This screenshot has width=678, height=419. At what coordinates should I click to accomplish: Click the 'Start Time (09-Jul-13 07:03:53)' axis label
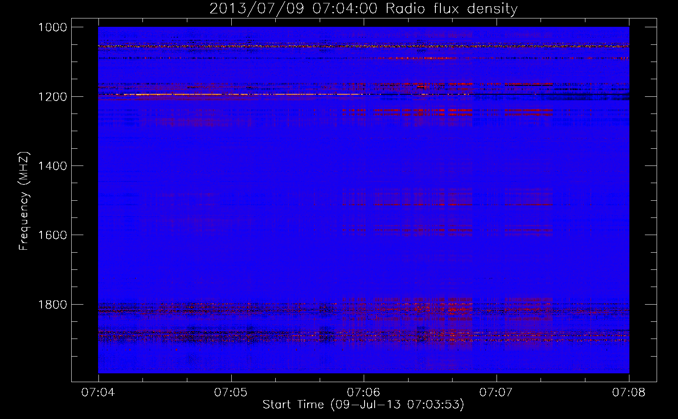point(363,405)
